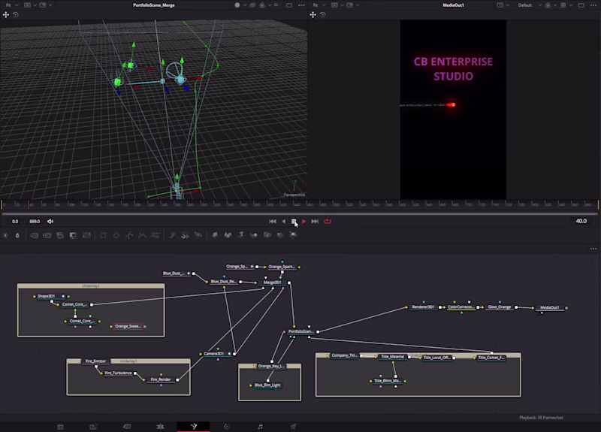Toggle the stacked-frames icon in left viewer header
The image size is (601, 432).
(252, 5)
